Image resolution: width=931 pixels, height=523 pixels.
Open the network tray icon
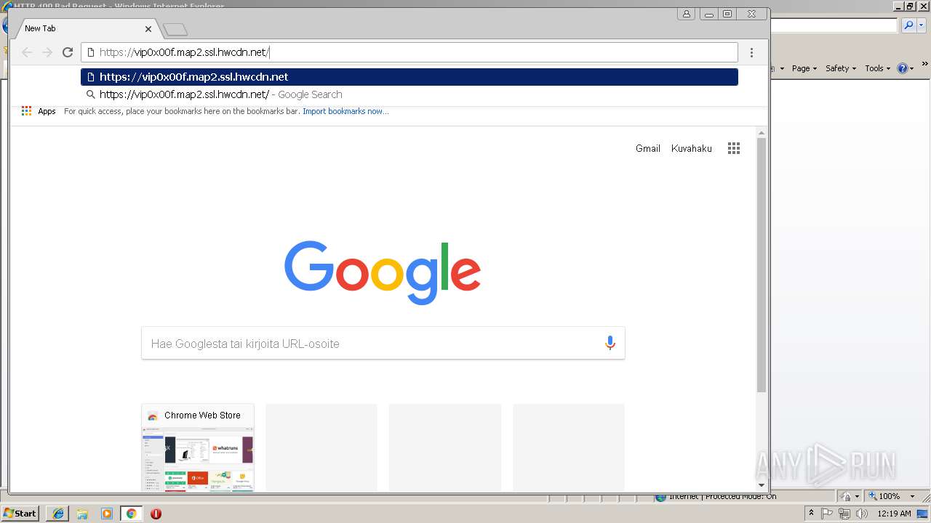(844, 514)
